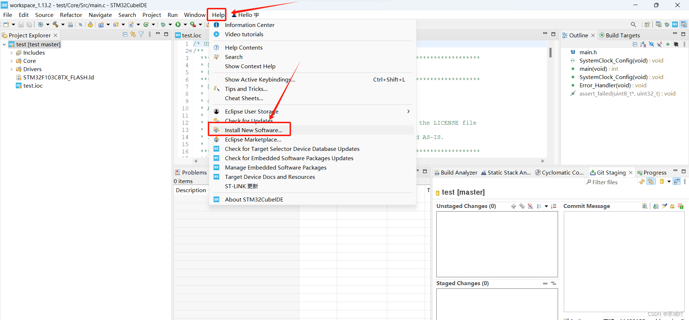The width and height of the screenshot is (689, 320).
Task: Expand the Includes folder
Action: [11, 53]
